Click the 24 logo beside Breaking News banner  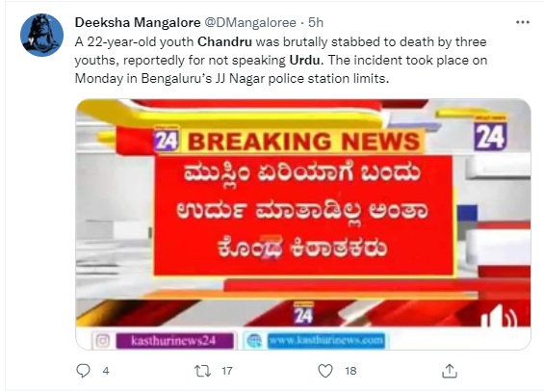tap(167, 140)
